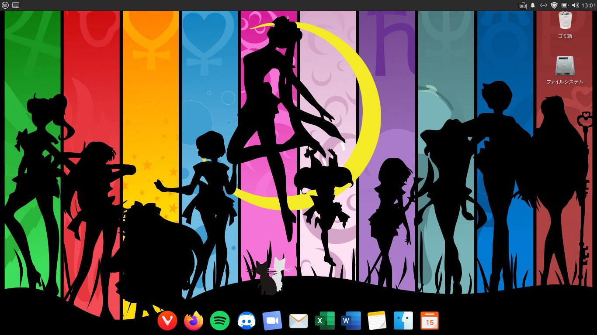The width and height of the screenshot is (597, 335).
Task: Open the battery power indicator
Action: (565, 5)
